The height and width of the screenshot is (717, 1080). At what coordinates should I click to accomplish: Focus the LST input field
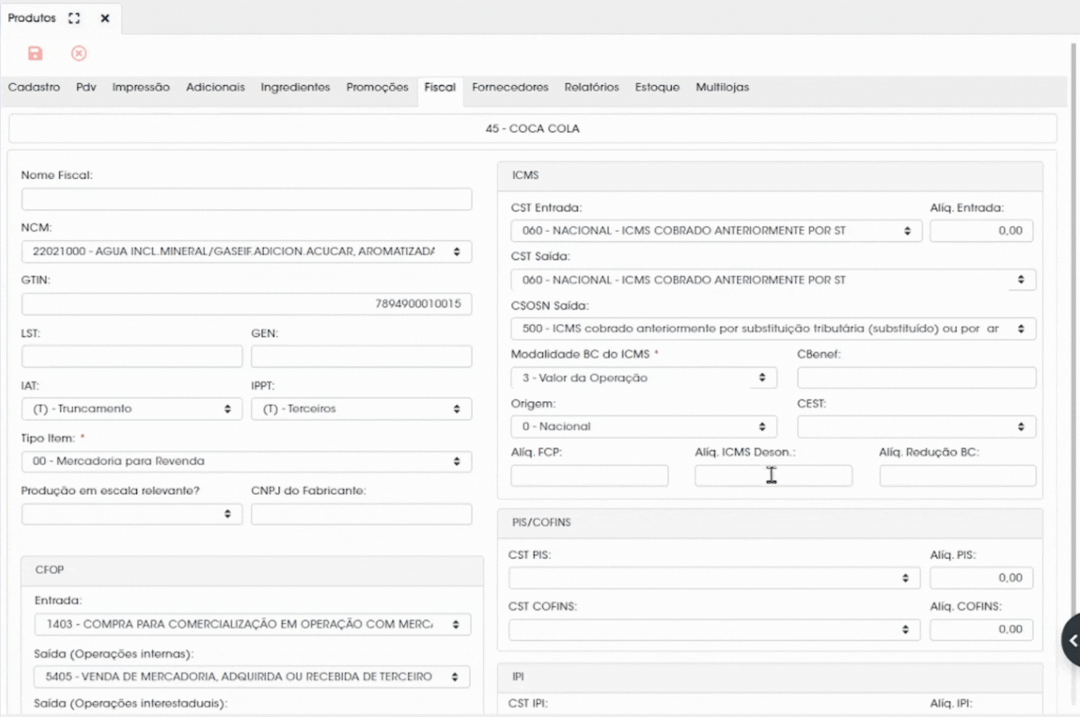coord(131,356)
